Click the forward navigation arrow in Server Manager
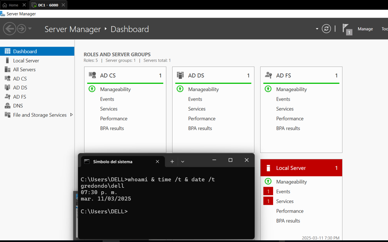388x242 pixels. [x=21, y=29]
